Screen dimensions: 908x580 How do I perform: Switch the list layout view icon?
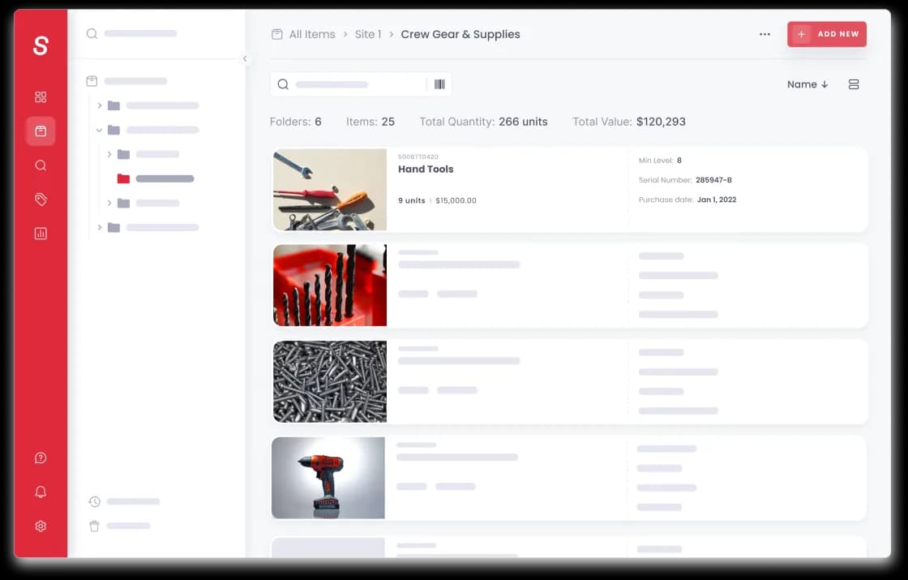854,84
